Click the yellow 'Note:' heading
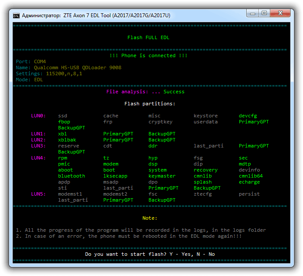 click(x=150, y=218)
